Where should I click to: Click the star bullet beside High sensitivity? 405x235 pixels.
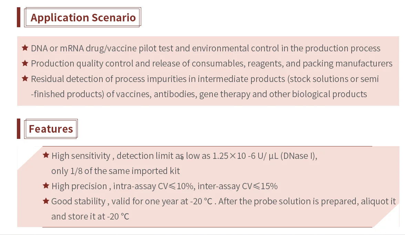coord(46,155)
